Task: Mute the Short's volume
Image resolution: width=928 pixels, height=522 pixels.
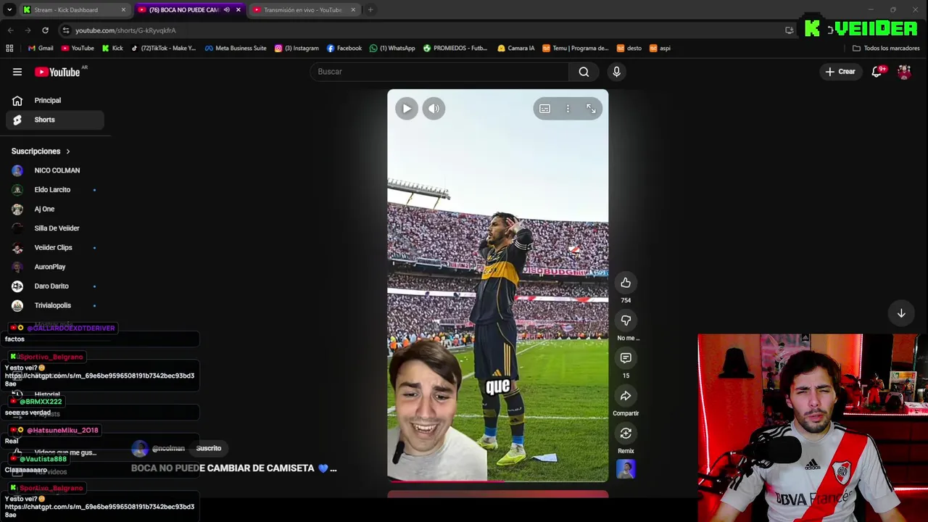Action: tap(434, 109)
